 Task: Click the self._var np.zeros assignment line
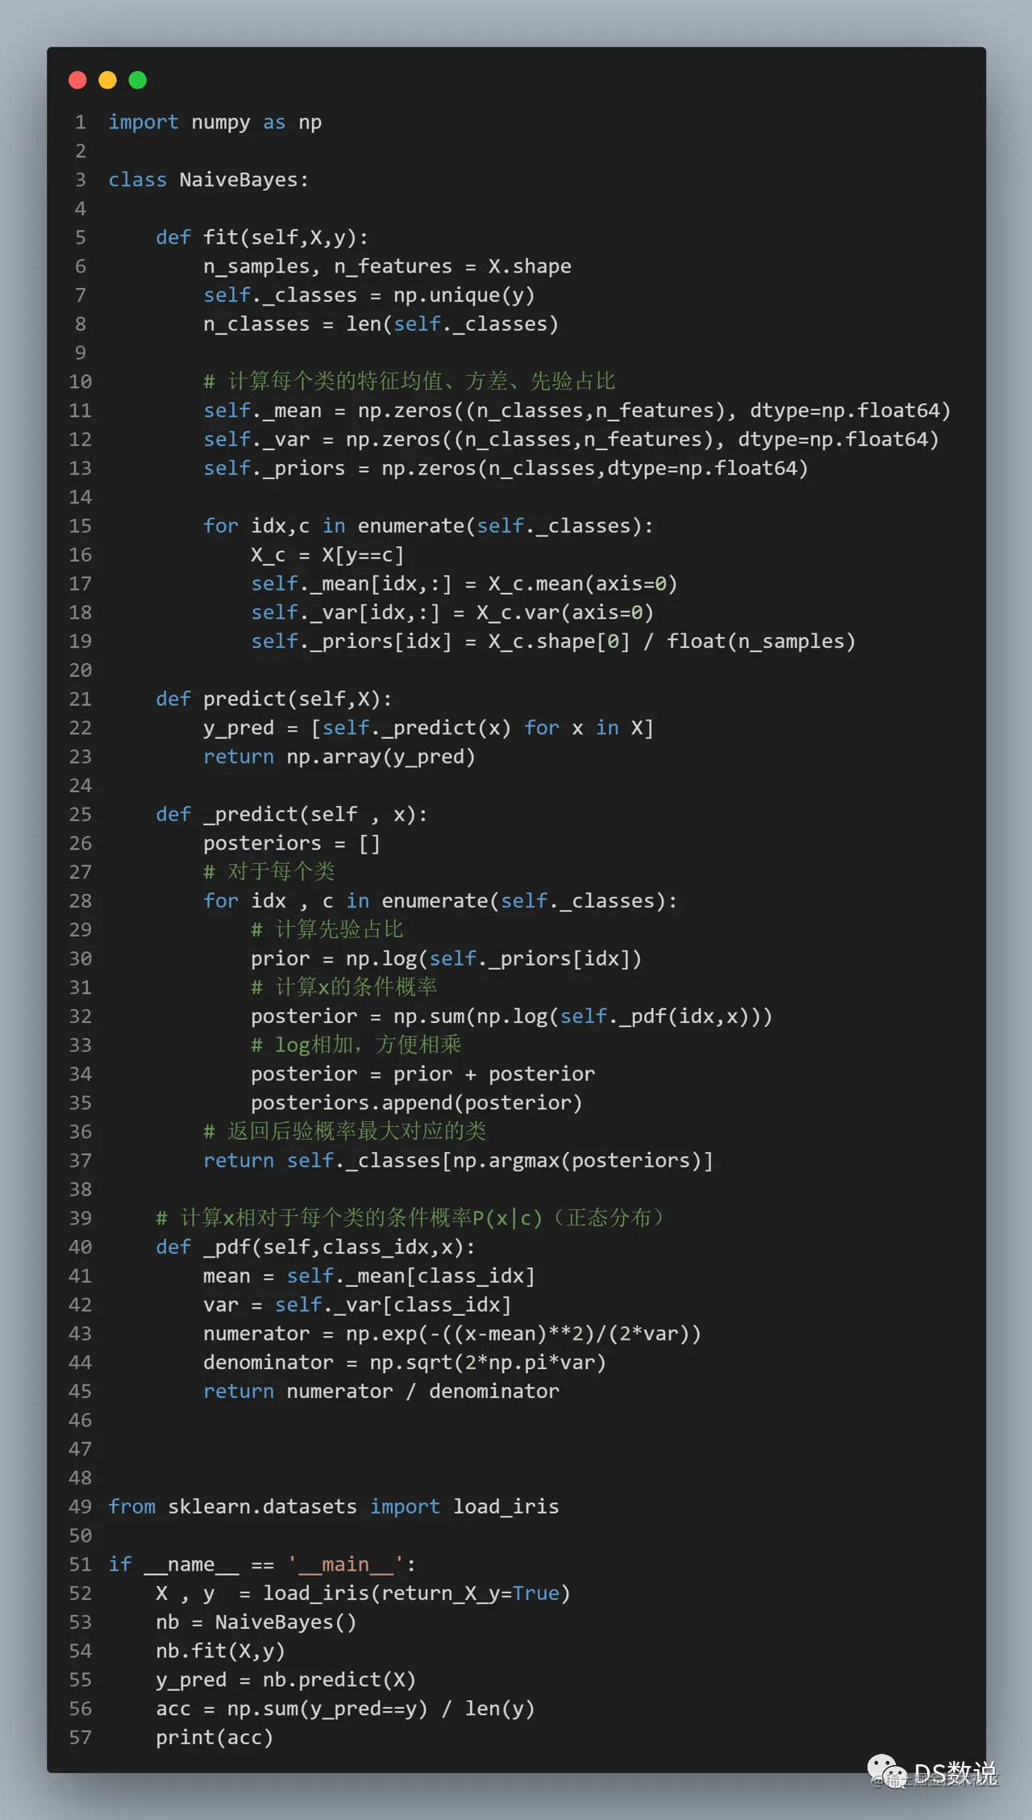(571, 440)
